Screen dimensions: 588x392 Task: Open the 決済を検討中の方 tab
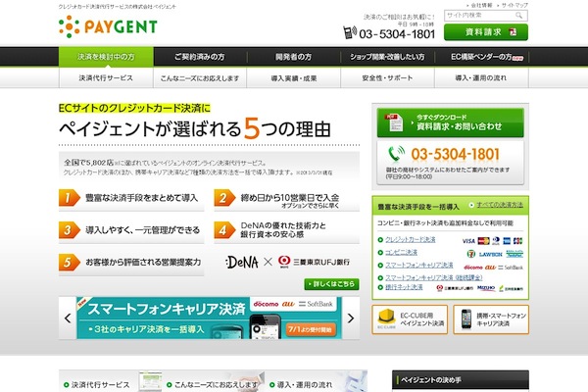coord(106,57)
